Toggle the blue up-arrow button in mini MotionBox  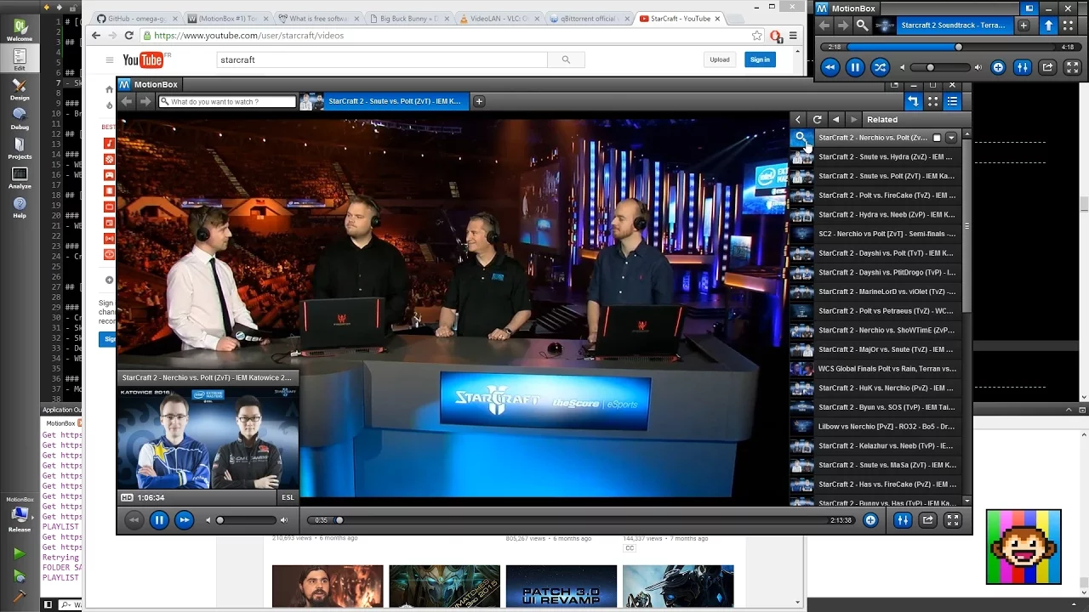[1049, 25]
